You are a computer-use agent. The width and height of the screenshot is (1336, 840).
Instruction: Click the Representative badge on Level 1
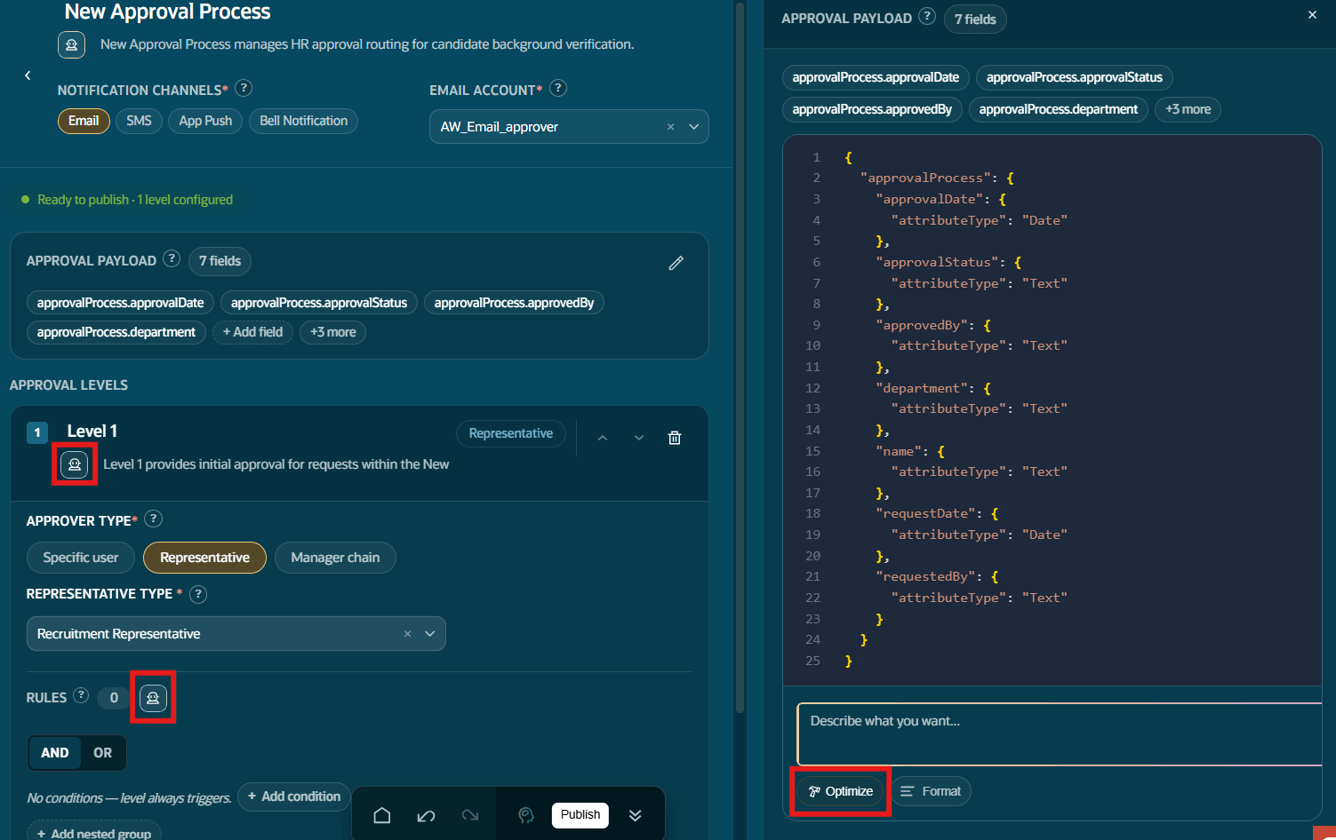pyautogui.click(x=510, y=433)
